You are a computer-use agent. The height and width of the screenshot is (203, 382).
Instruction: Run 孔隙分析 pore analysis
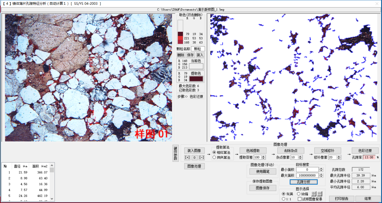click(x=303, y=182)
